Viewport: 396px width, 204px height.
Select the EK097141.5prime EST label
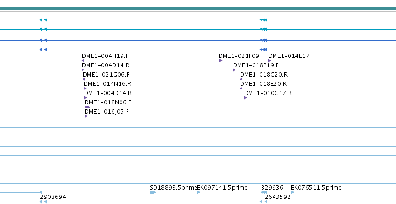click(x=222, y=188)
